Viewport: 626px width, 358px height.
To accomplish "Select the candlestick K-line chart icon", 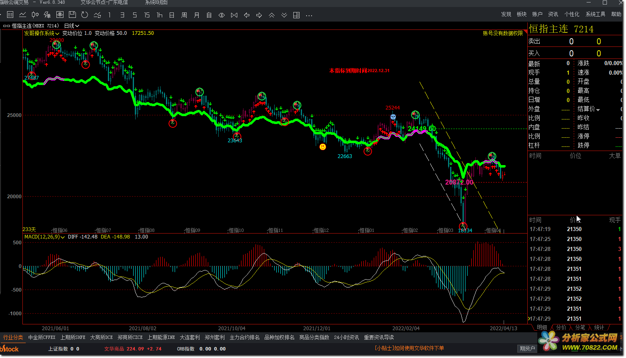I will (35, 15).
